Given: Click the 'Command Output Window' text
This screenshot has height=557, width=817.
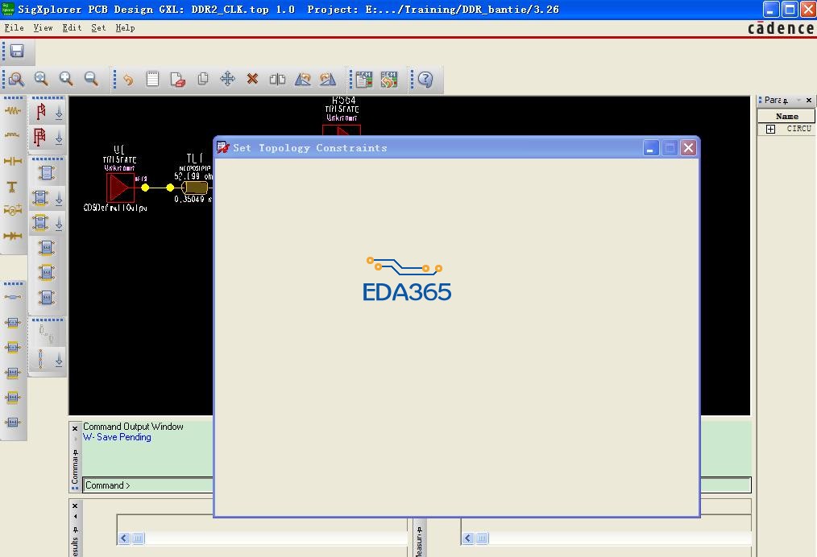Looking at the screenshot, I should coord(134,427).
